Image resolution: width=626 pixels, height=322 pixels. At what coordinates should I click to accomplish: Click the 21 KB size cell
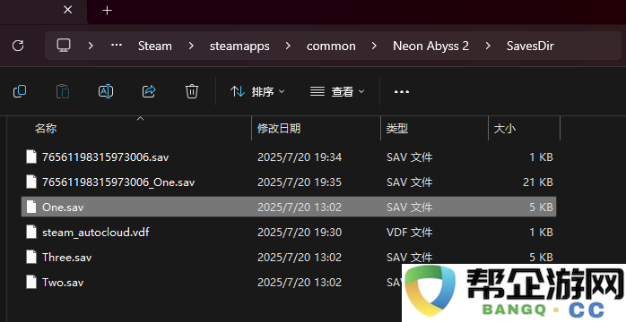538,182
